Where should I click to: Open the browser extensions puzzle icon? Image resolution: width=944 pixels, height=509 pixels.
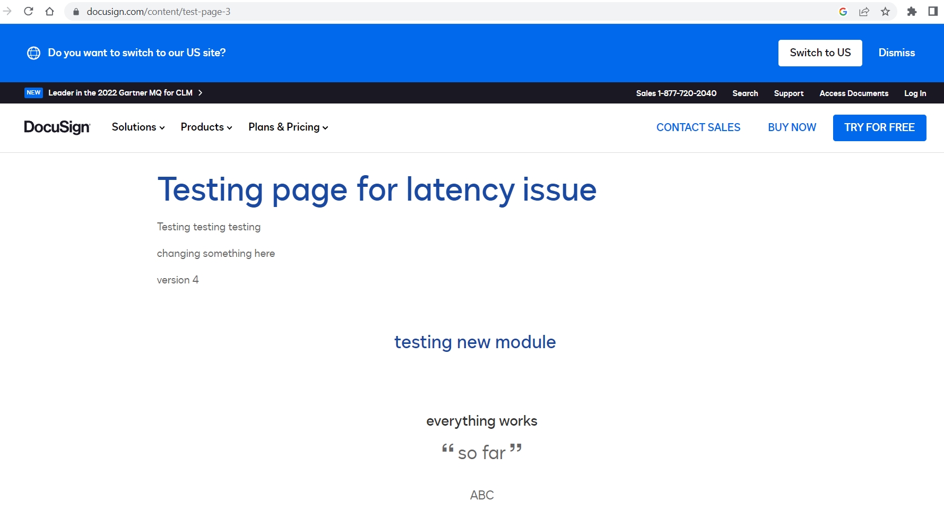coord(912,12)
